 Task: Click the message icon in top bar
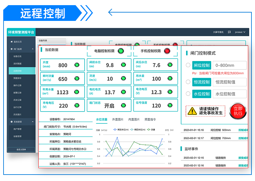point(229,32)
